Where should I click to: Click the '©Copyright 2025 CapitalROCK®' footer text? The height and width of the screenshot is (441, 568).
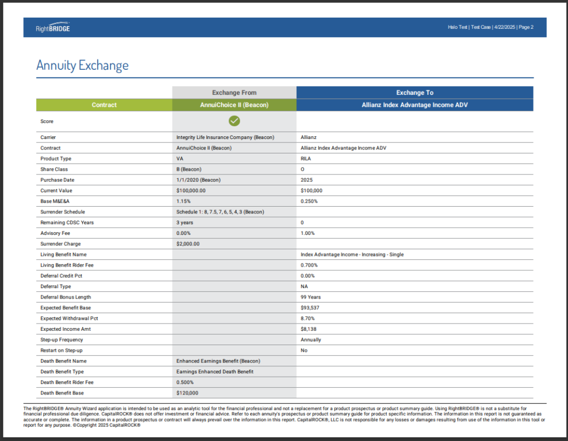[x=106, y=425]
